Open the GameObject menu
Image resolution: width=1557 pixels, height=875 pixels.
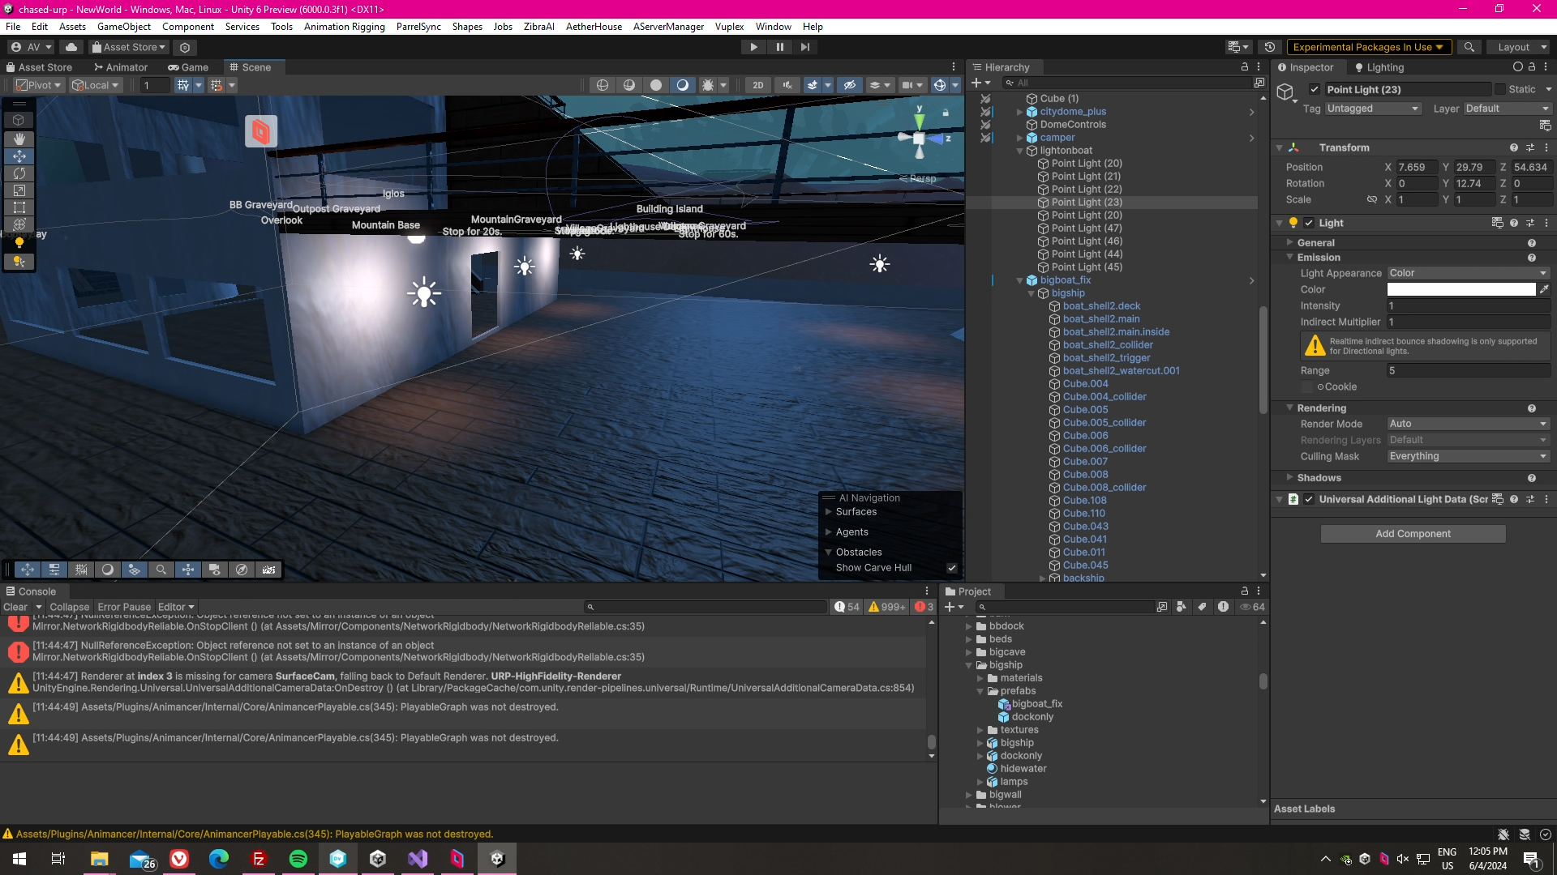coord(123,26)
